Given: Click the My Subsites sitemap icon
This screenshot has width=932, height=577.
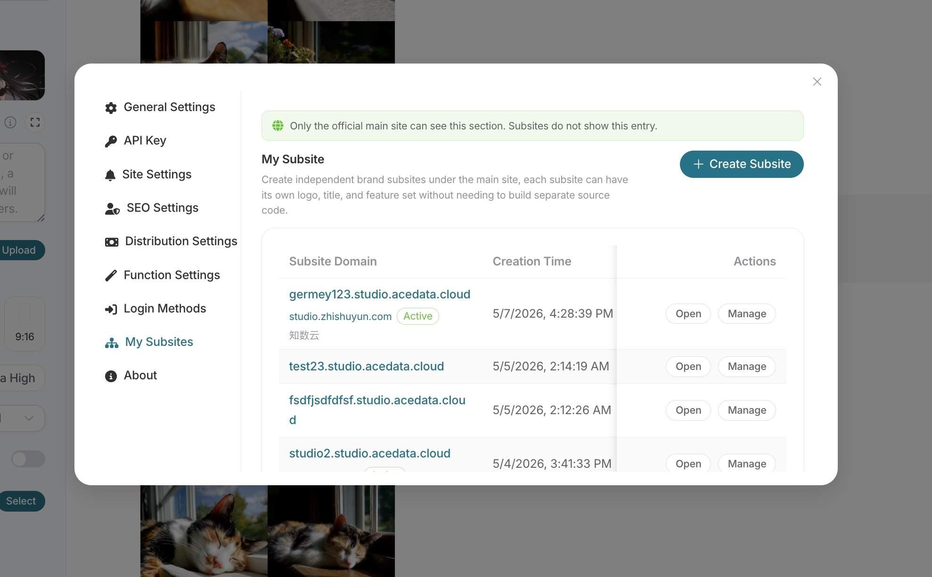Looking at the screenshot, I should pyautogui.click(x=112, y=343).
